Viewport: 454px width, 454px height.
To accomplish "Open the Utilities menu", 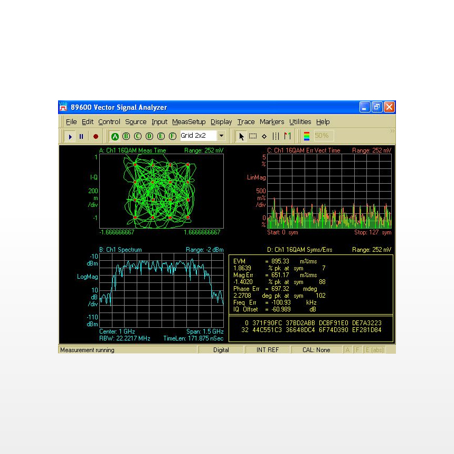I will 300,122.
